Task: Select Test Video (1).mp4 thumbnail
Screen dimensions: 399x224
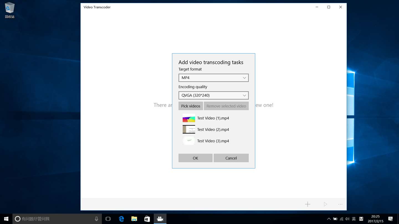Action: [189, 118]
